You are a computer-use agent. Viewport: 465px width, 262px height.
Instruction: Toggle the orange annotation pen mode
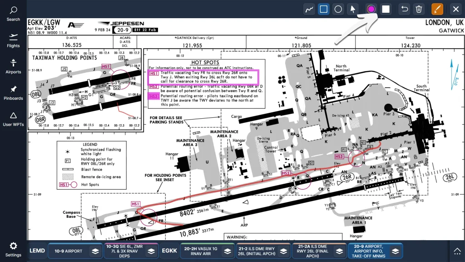[437, 9]
